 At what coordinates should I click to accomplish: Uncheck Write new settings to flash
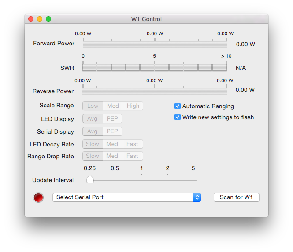[x=177, y=117]
